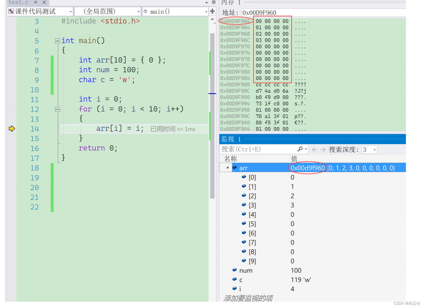The height and width of the screenshot is (308, 425).
Task: Click the #include <stdio.h> line
Action: point(100,21)
